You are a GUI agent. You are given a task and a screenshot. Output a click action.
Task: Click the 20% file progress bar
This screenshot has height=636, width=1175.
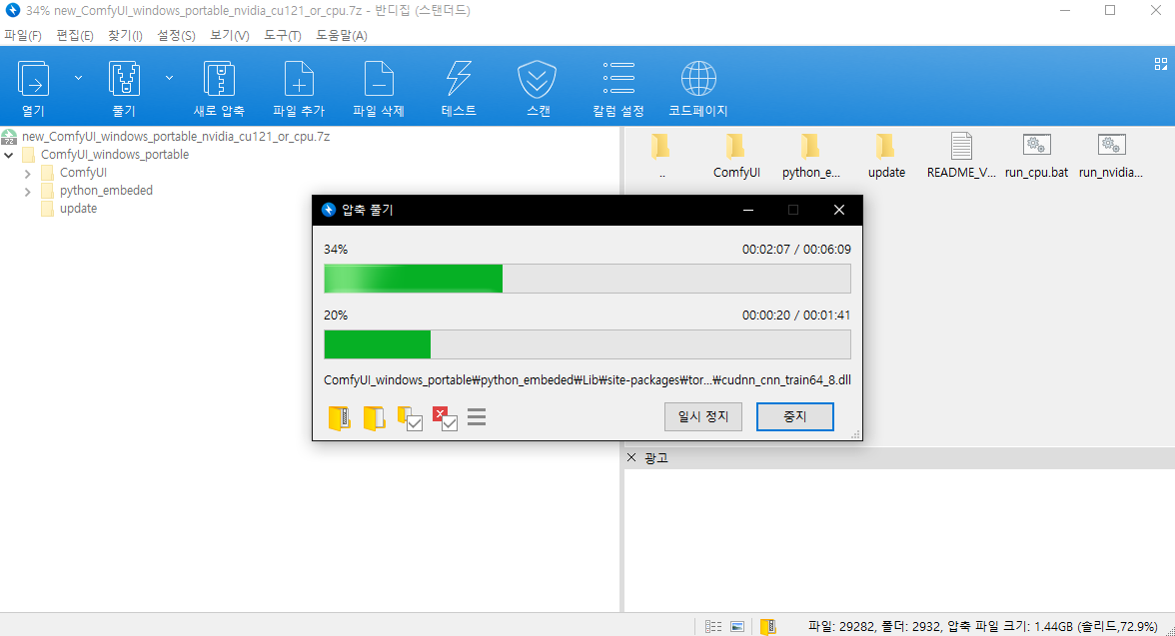click(587, 344)
